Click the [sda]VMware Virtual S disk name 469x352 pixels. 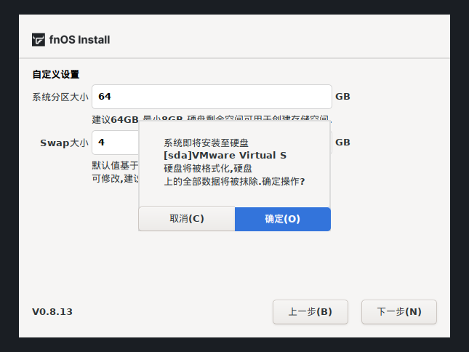coord(225,156)
